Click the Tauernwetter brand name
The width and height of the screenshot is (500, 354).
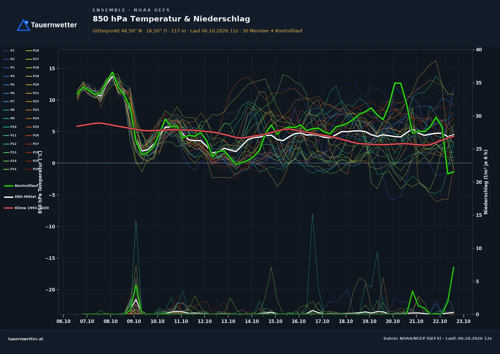[54, 25]
